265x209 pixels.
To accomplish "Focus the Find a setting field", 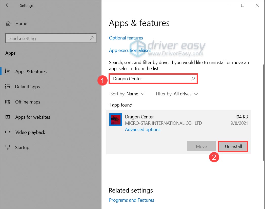I will coord(51,38).
